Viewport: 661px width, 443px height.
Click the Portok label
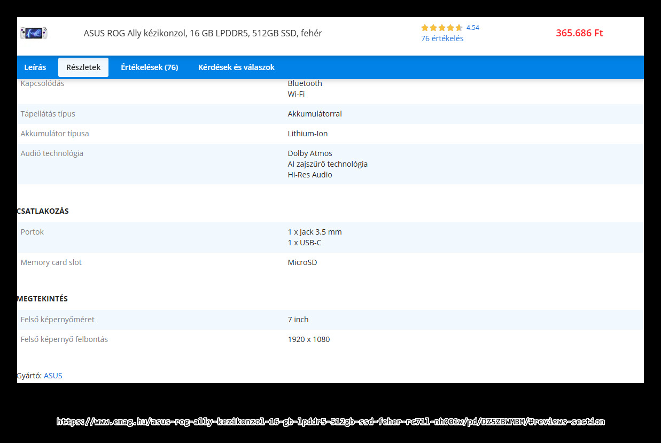[32, 232]
